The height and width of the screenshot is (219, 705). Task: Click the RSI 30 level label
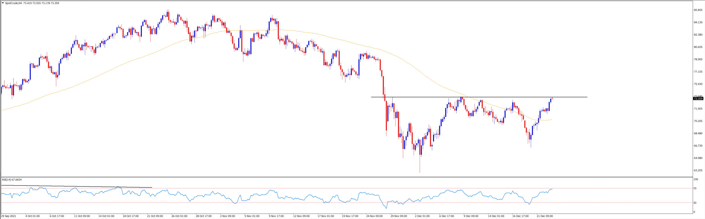tap(695, 203)
